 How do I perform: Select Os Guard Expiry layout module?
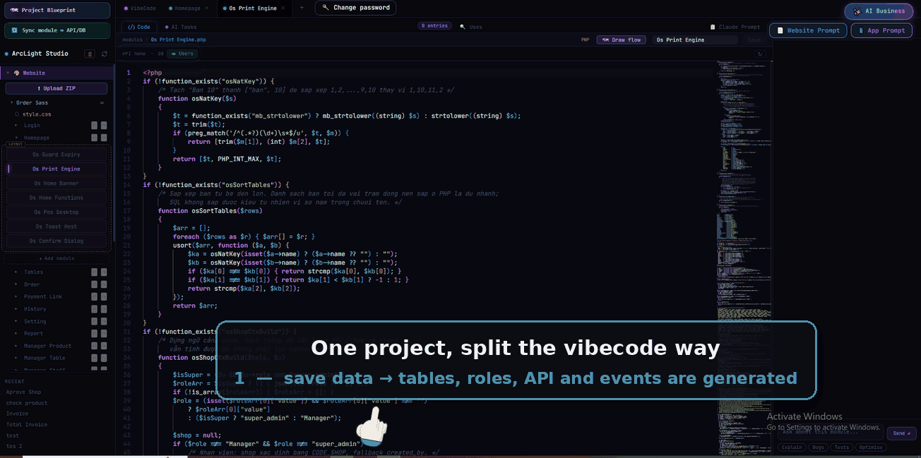click(x=57, y=155)
